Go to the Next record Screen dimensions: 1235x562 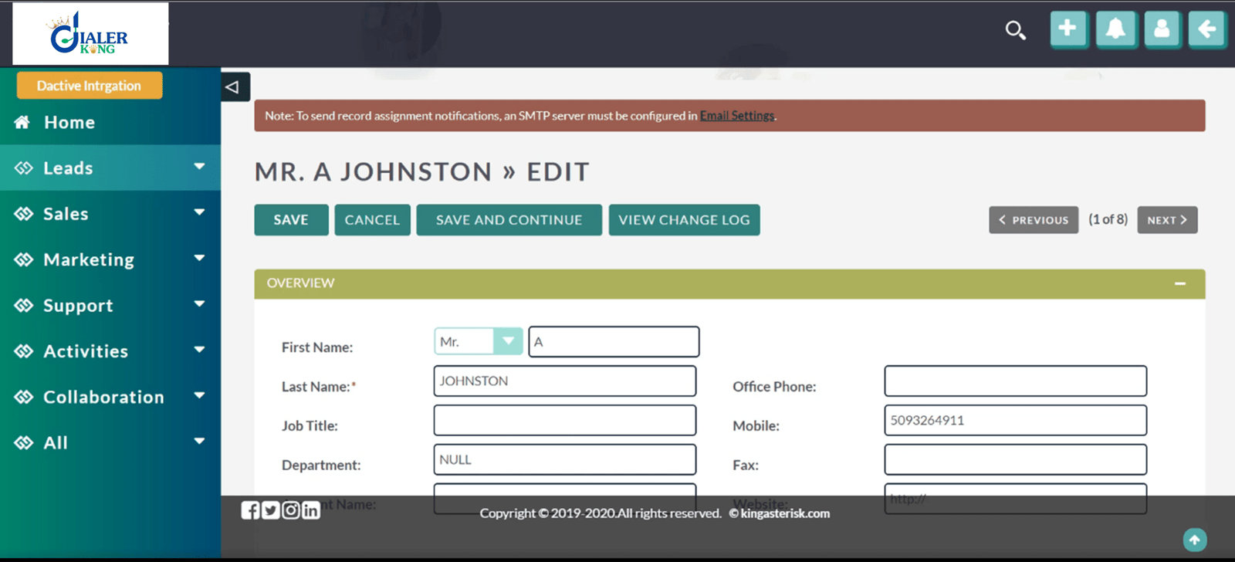pyautogui.click(x=1166, y=220)
